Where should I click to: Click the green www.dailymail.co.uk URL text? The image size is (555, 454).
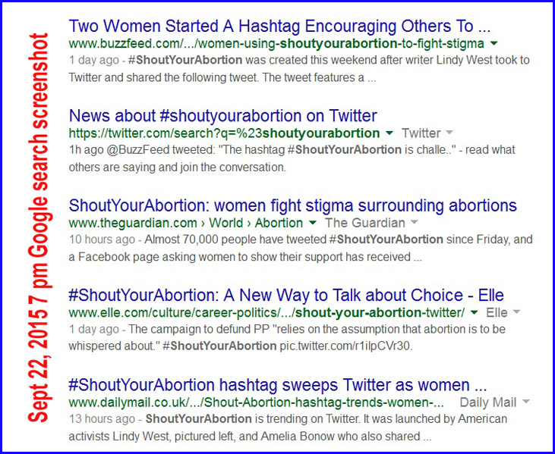(x=257, y=402)
